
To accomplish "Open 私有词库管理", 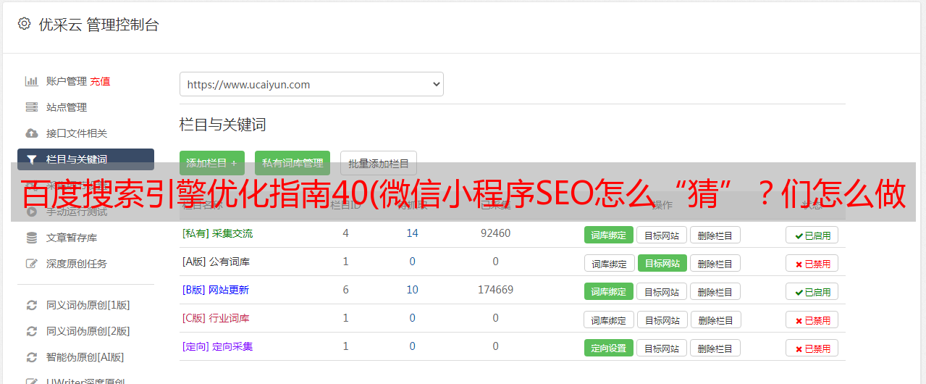I will pos(292,163).
